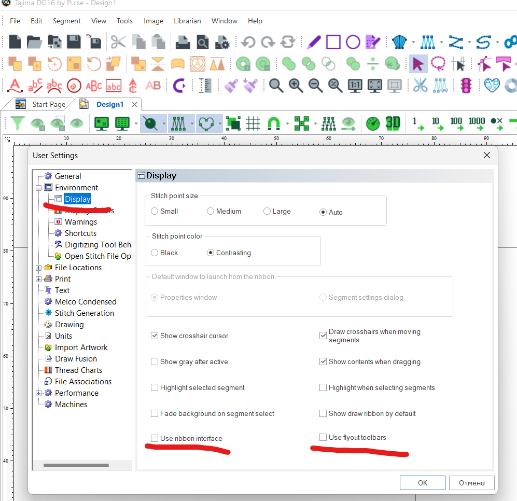Expand the Performance tree node
517x501 pixels.
(38, 393)
